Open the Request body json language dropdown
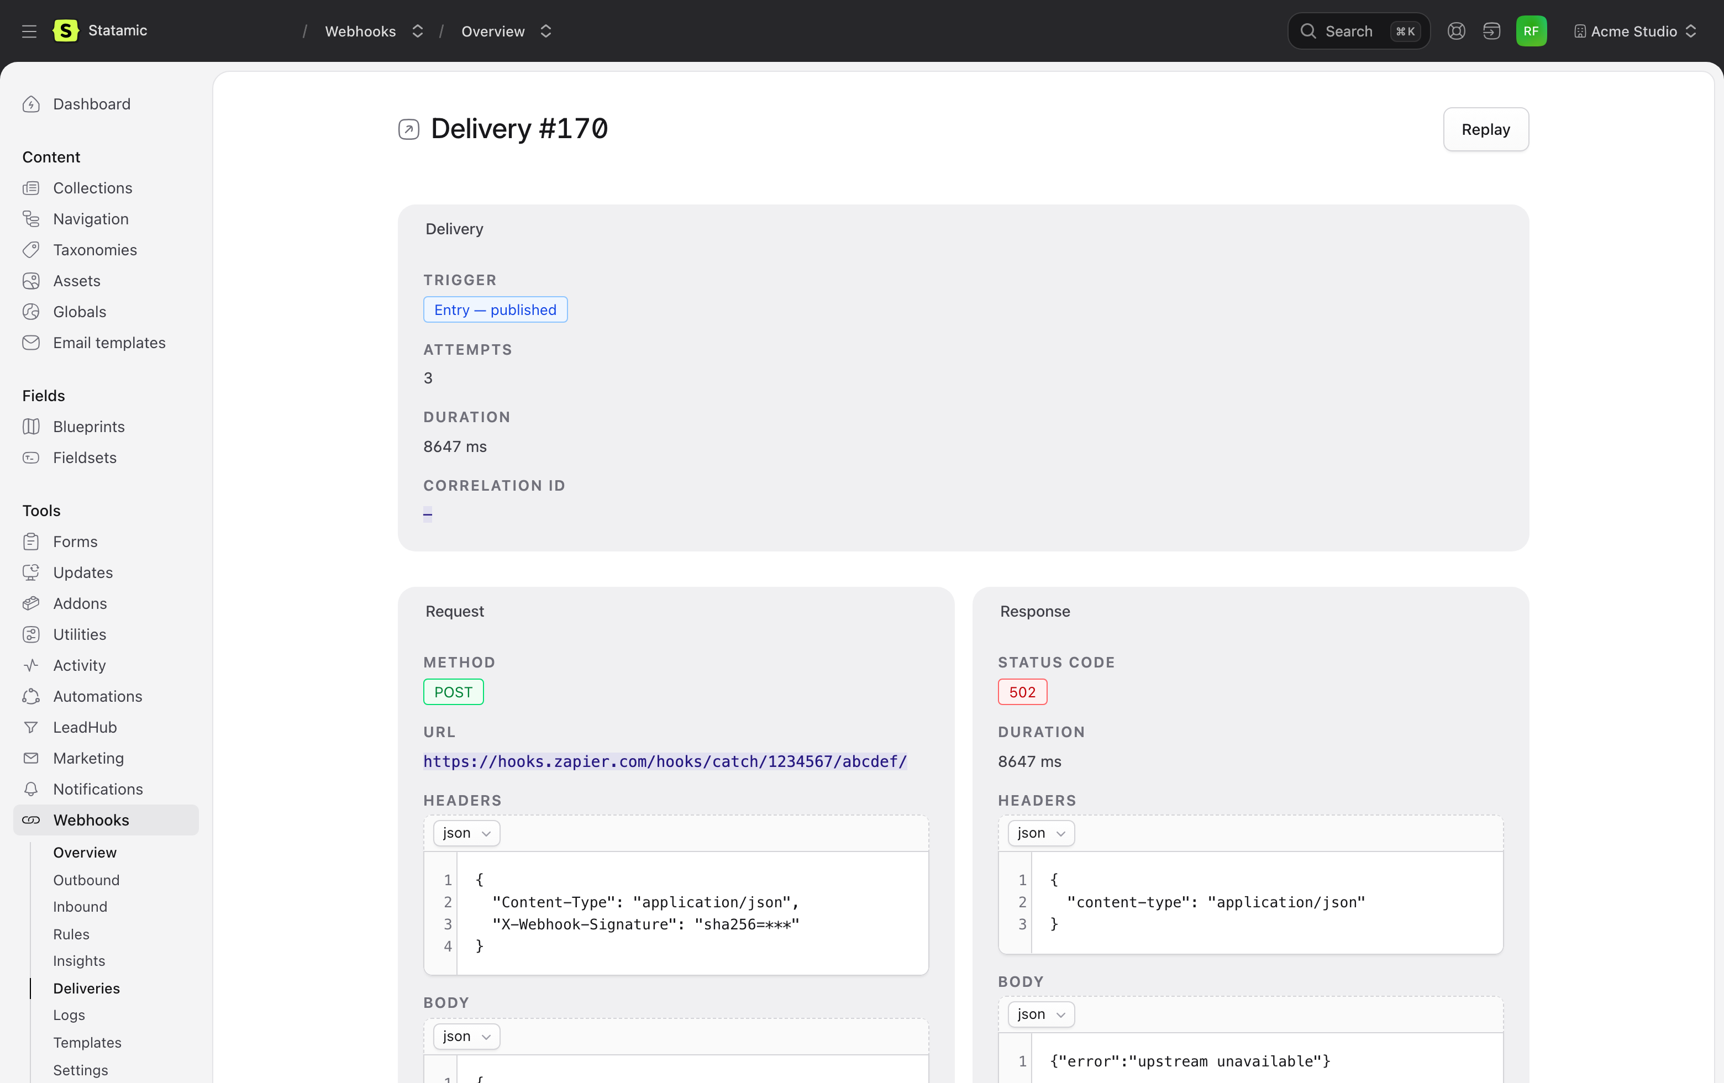Image resolution: width=1724 pixels, height=1083 pixels. [466, 1037]
